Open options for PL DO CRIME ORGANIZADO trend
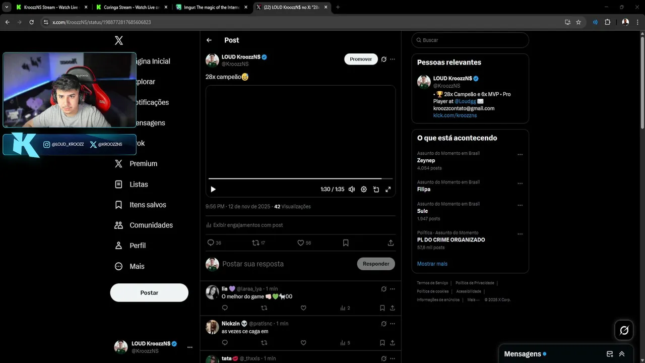This screenshot has height=363, width=645. click(520, 234)
